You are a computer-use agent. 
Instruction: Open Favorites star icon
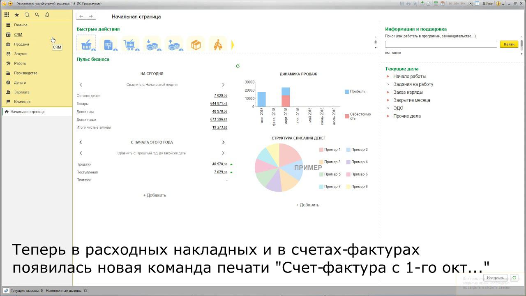point(17,15)
